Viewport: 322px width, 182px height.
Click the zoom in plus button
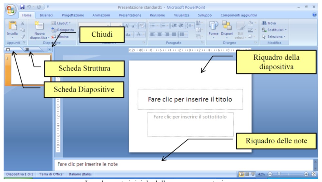click(306, 174)
